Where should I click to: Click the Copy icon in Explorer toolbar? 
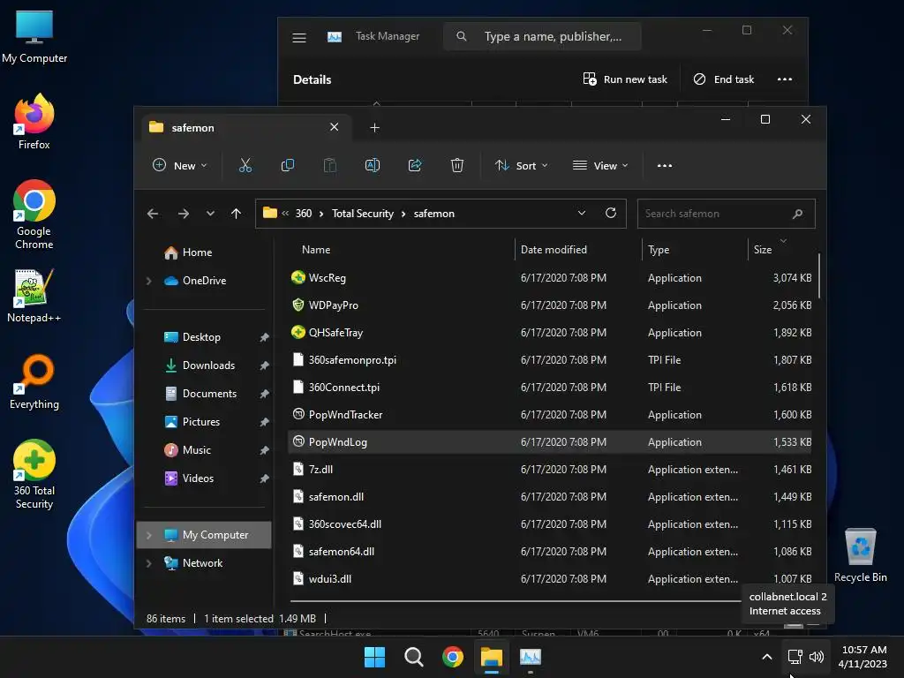click(x=287, y=165)
